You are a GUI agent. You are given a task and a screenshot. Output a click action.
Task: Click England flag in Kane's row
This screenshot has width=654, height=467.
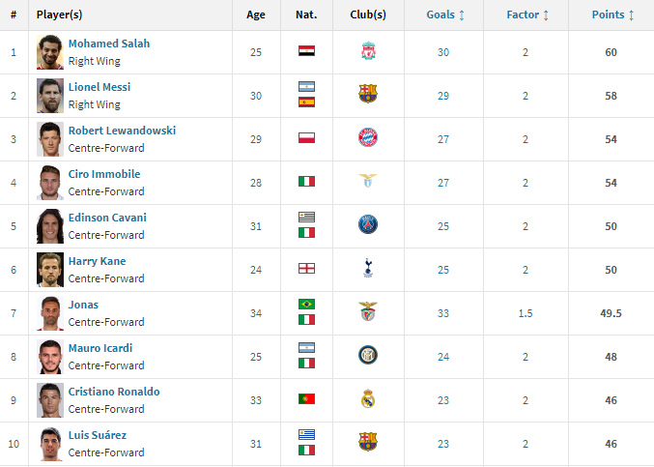(306, 269)
